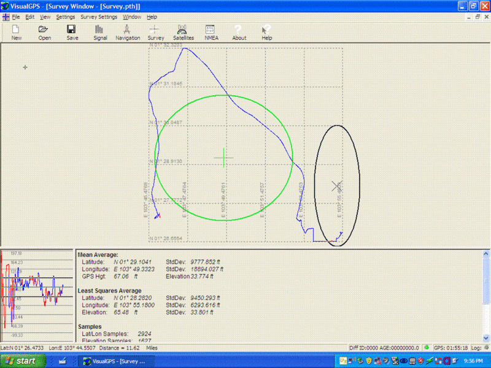Click the green lightning bolt tray icon
The image size is (491, 368).
pos(429,361)
